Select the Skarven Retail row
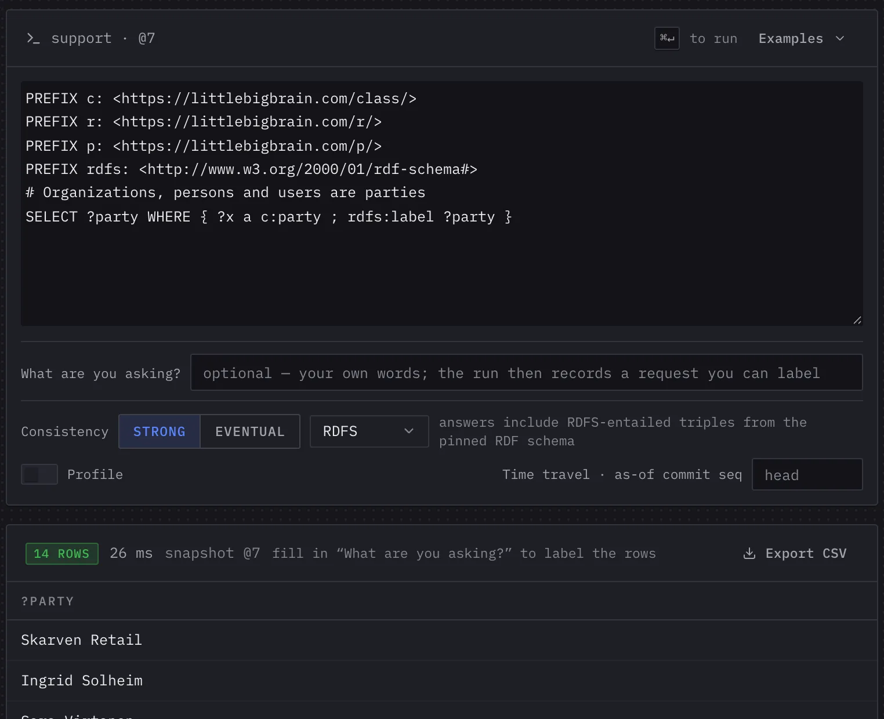This screenshot has height=719, width=884. (442, 640)
